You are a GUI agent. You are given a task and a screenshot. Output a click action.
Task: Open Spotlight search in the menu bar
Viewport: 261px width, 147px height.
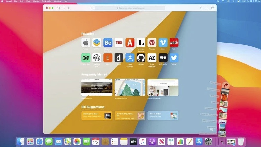(x=234, y=1)
